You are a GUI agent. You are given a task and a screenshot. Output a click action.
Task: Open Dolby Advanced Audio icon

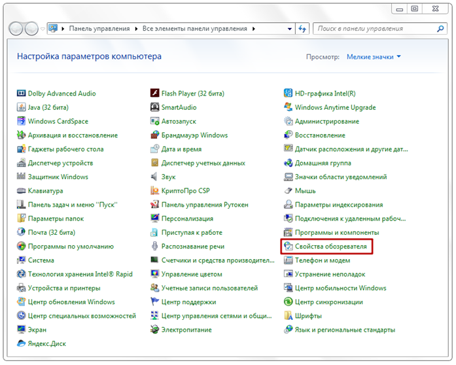coord(21,94)
